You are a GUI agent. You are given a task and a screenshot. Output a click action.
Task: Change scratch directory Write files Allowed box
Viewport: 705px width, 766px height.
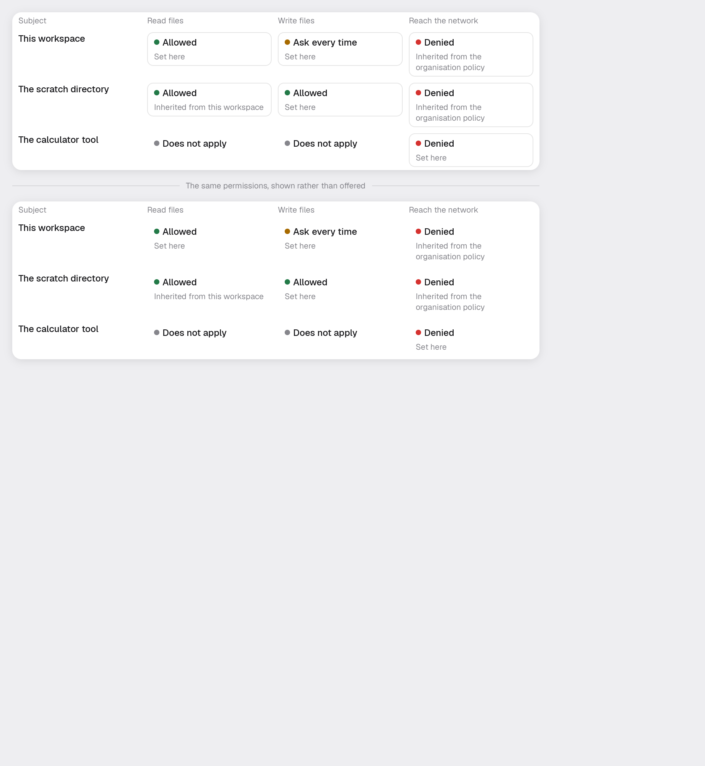(340, 100)
